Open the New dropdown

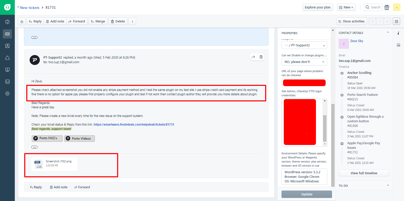pyautogui.click(x=346, y=7)
